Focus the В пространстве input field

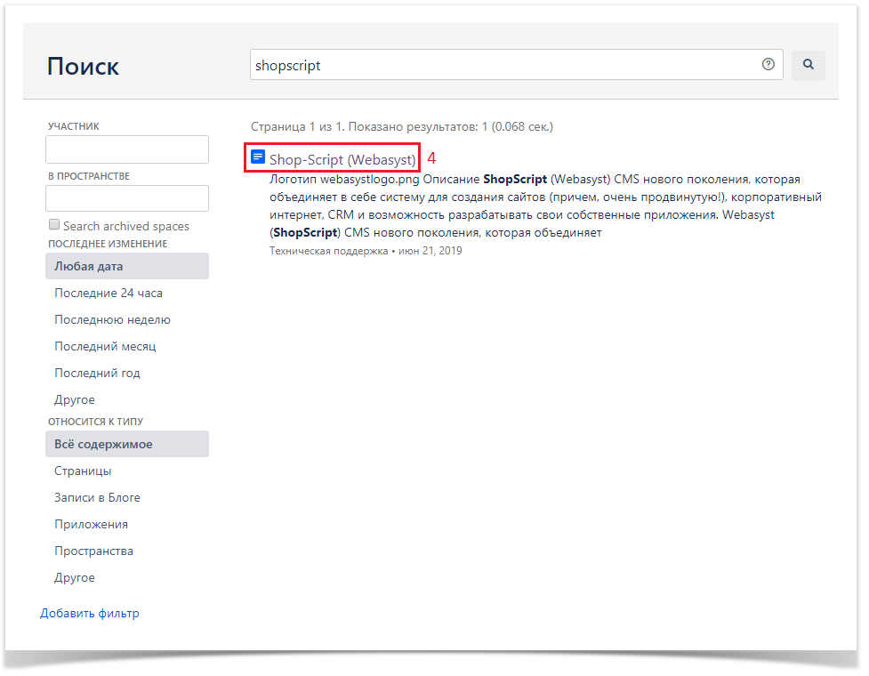[127, 198]
